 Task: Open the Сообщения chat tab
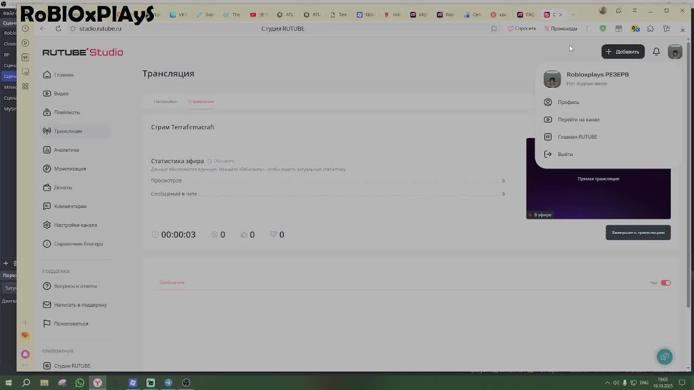[x=172, y=283]
